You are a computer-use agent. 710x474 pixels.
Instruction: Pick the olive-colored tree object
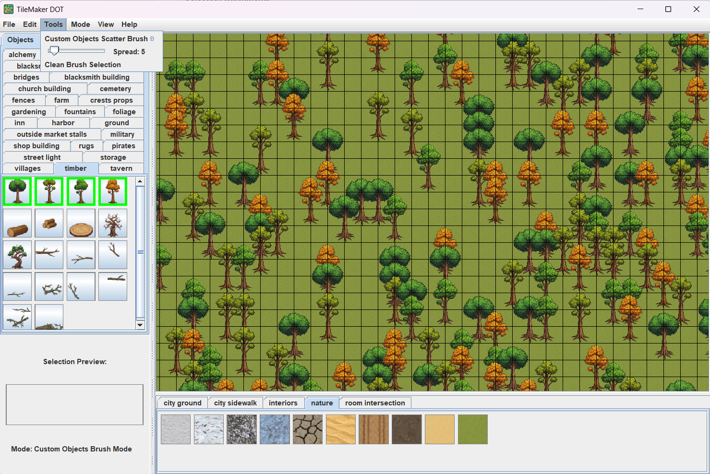click(49, 191)
